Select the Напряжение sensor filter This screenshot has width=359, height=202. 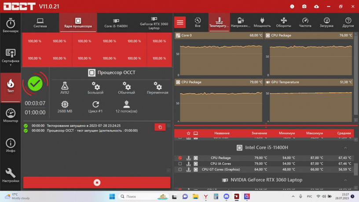click(240, 22)
